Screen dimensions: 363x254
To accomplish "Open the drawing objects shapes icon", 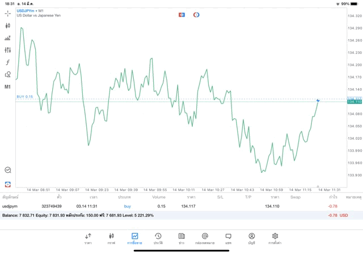I will (x=7, y=74).
